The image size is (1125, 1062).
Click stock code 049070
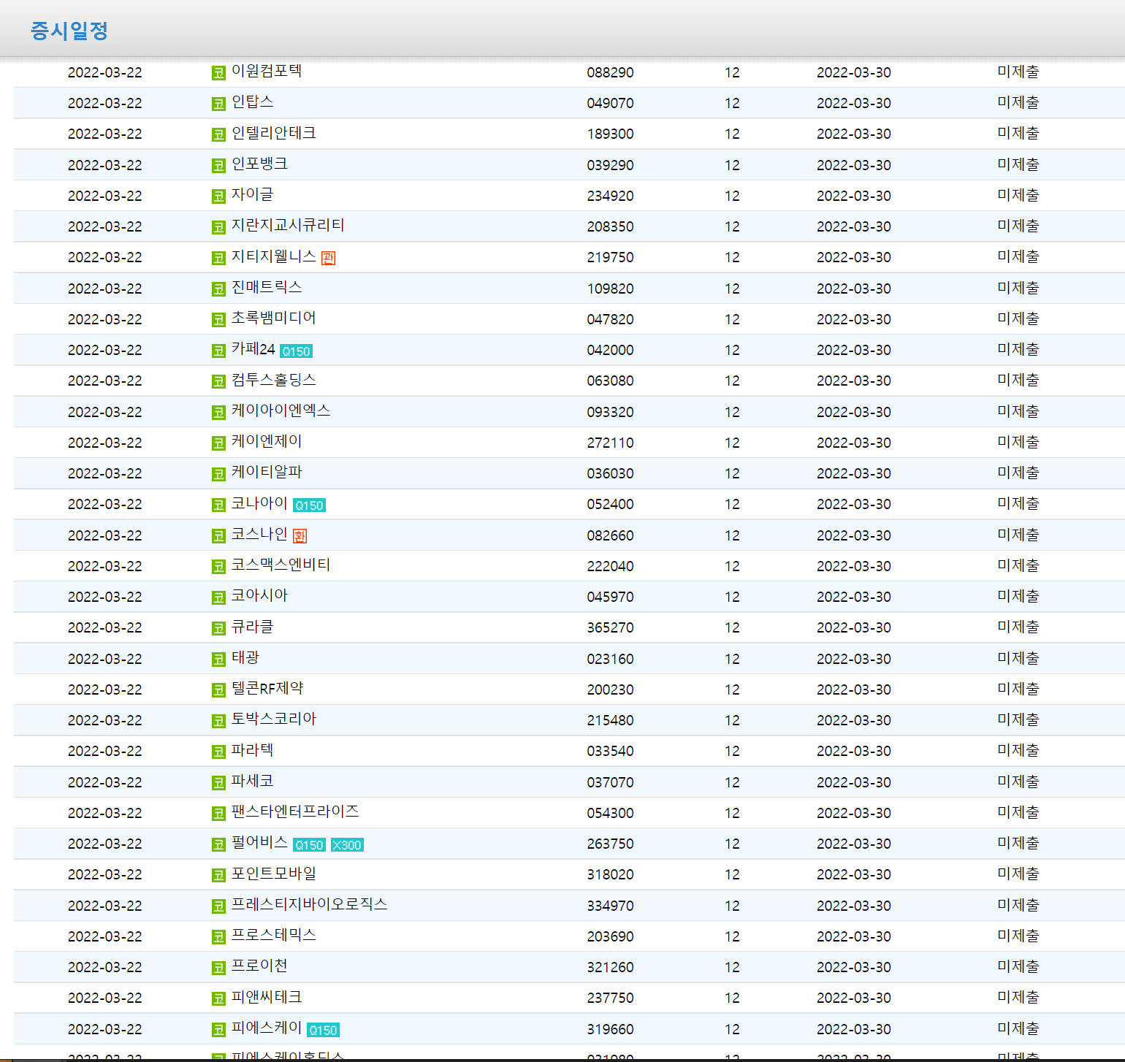[611, 104]
